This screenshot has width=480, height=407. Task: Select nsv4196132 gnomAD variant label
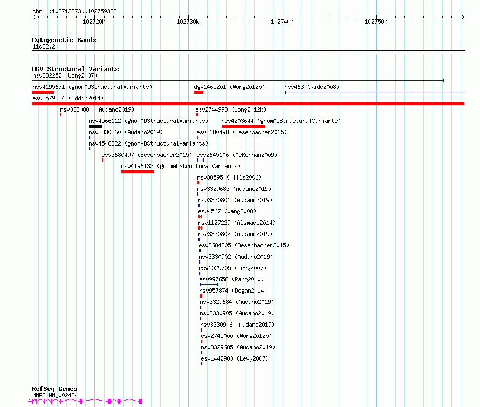click(181, 166)
